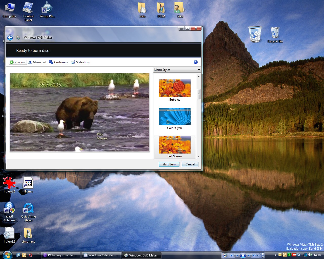The height and width of the screenshot is (259, 324).
Task: Click the quick launch Opera icon
Action: point(31,255)
